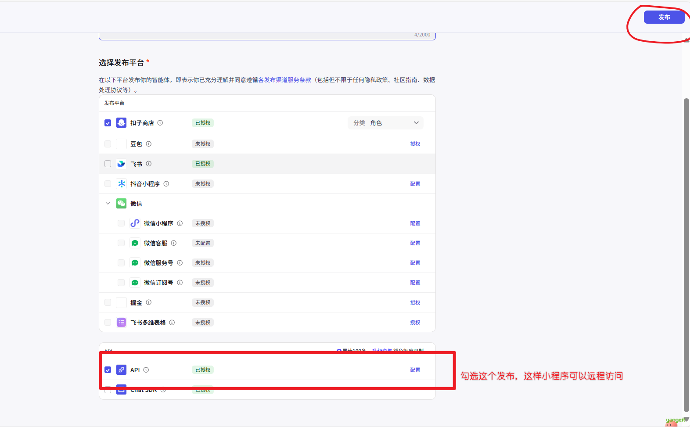Open the 各发布渠道服务条款 terms link
This screenshot has height=427, width=690.
coord(284,80)
